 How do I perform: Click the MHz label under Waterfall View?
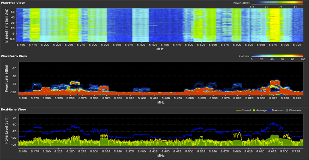160,49
